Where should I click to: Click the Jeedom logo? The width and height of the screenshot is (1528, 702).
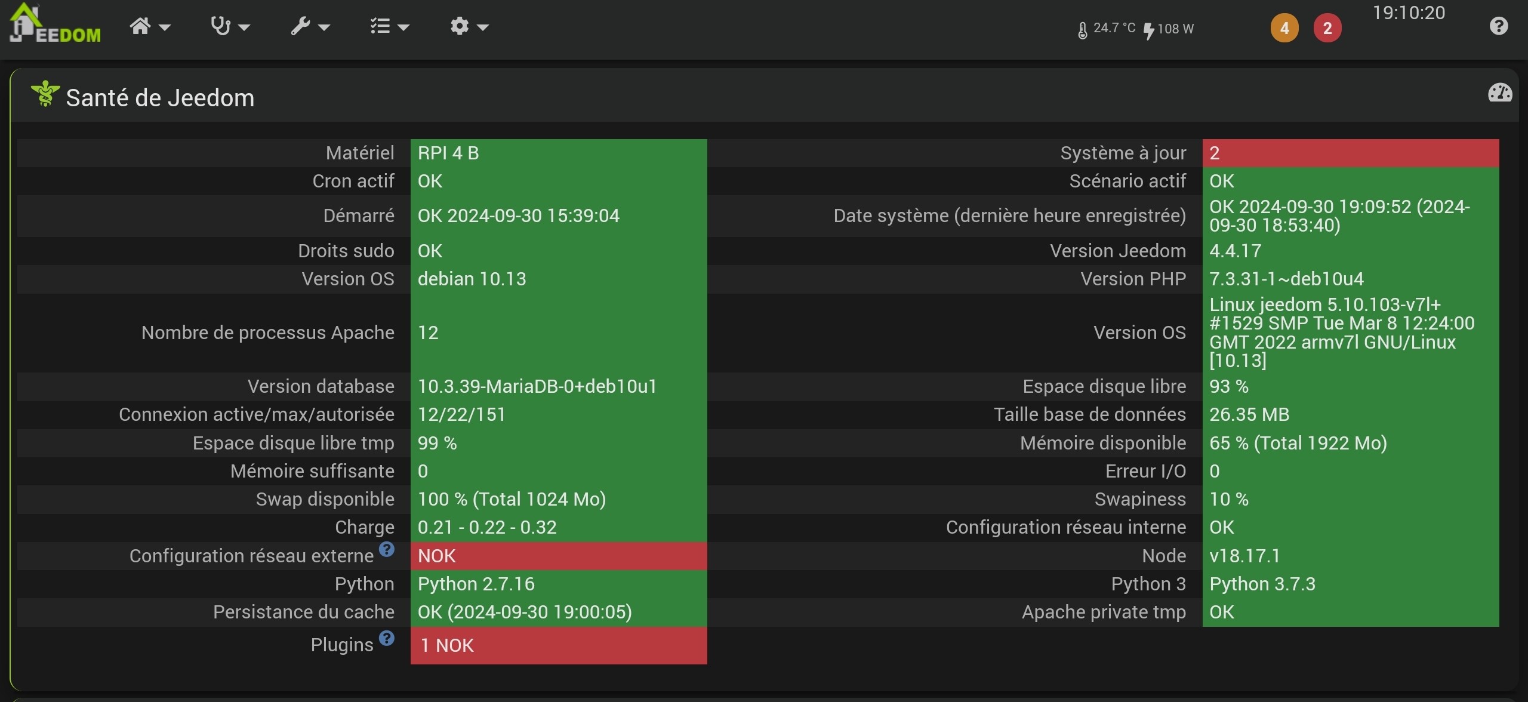tap(55, 24)
